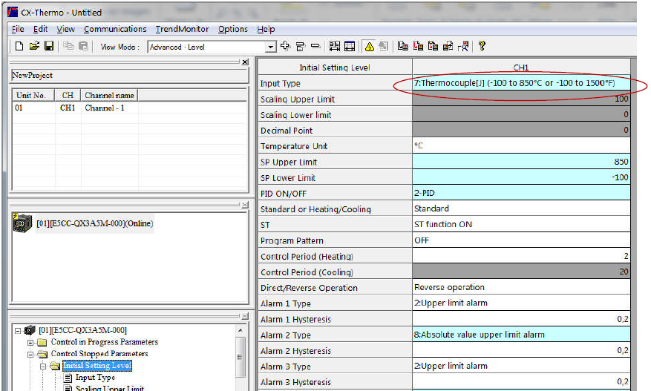This screenshot has width=651, height=391.
Task: Click the third device transfer icon
Action: pyautogui.click(x=433, y=46)
